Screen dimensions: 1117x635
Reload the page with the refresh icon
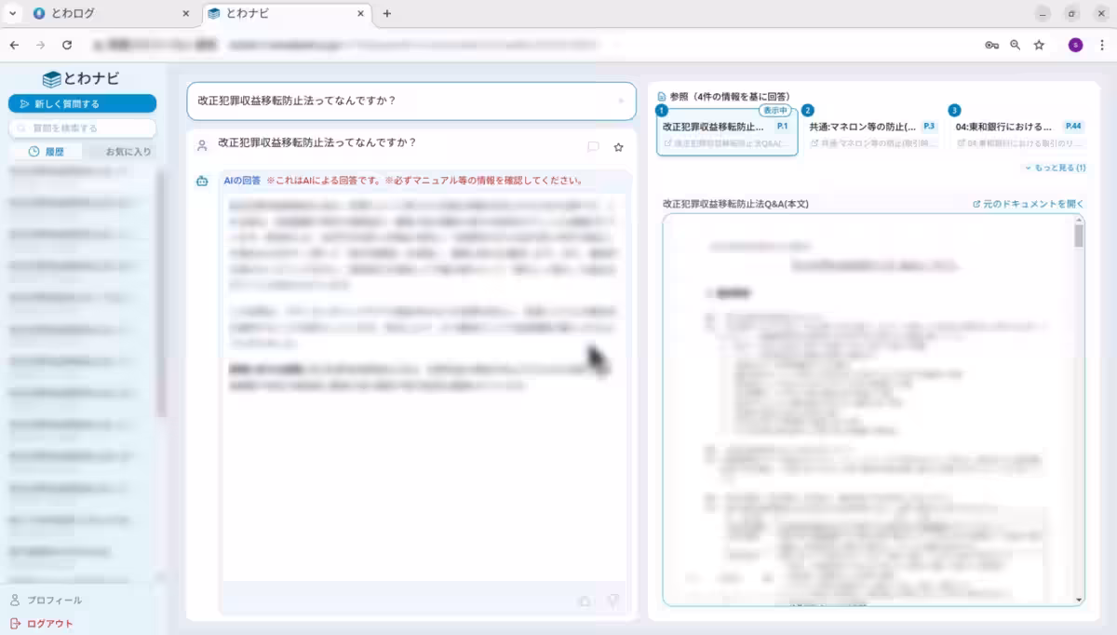coord(67,45)
